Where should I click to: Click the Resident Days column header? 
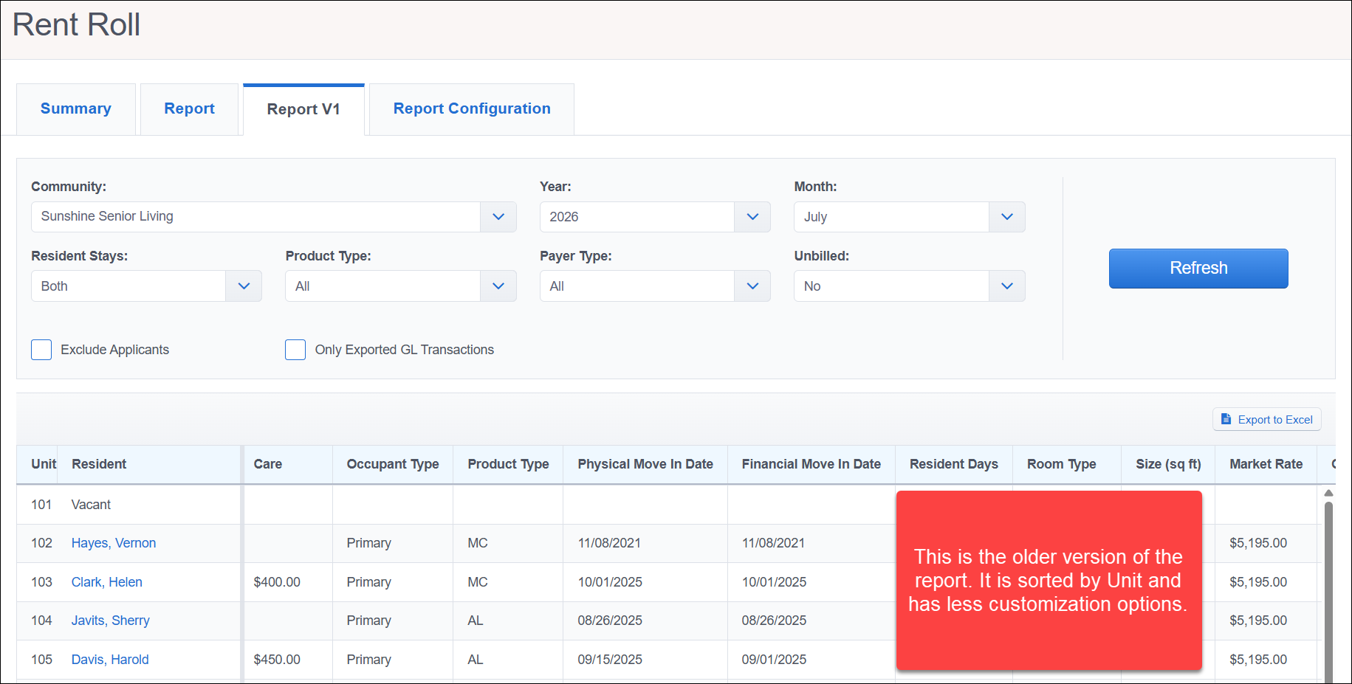point(954,464)
